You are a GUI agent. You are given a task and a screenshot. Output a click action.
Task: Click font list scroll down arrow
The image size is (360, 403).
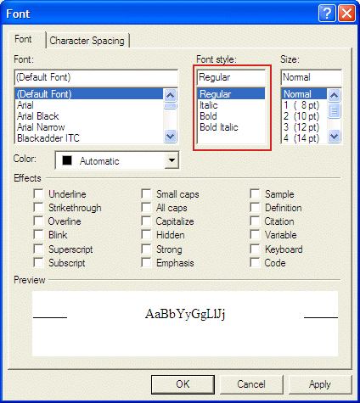point(170,137)
